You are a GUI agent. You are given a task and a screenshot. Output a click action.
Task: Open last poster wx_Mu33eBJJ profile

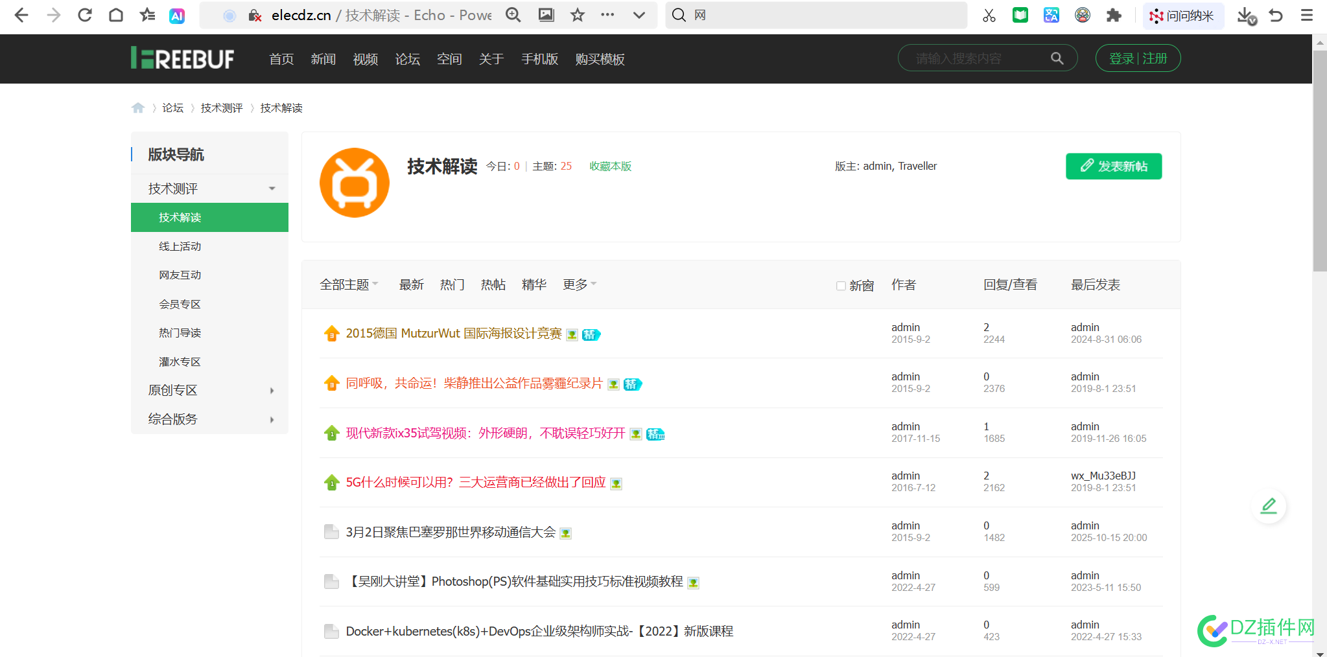coord(1103,476)
